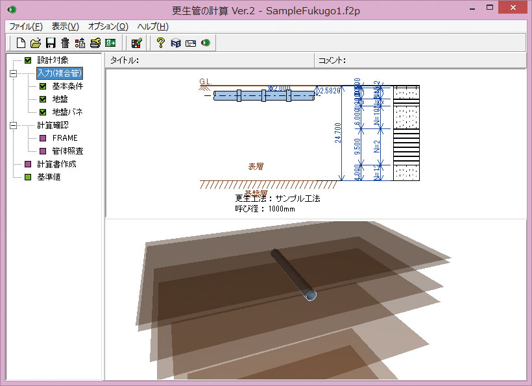Click the コメント field
The image size is (532, 386).
[x=420, y=60]
